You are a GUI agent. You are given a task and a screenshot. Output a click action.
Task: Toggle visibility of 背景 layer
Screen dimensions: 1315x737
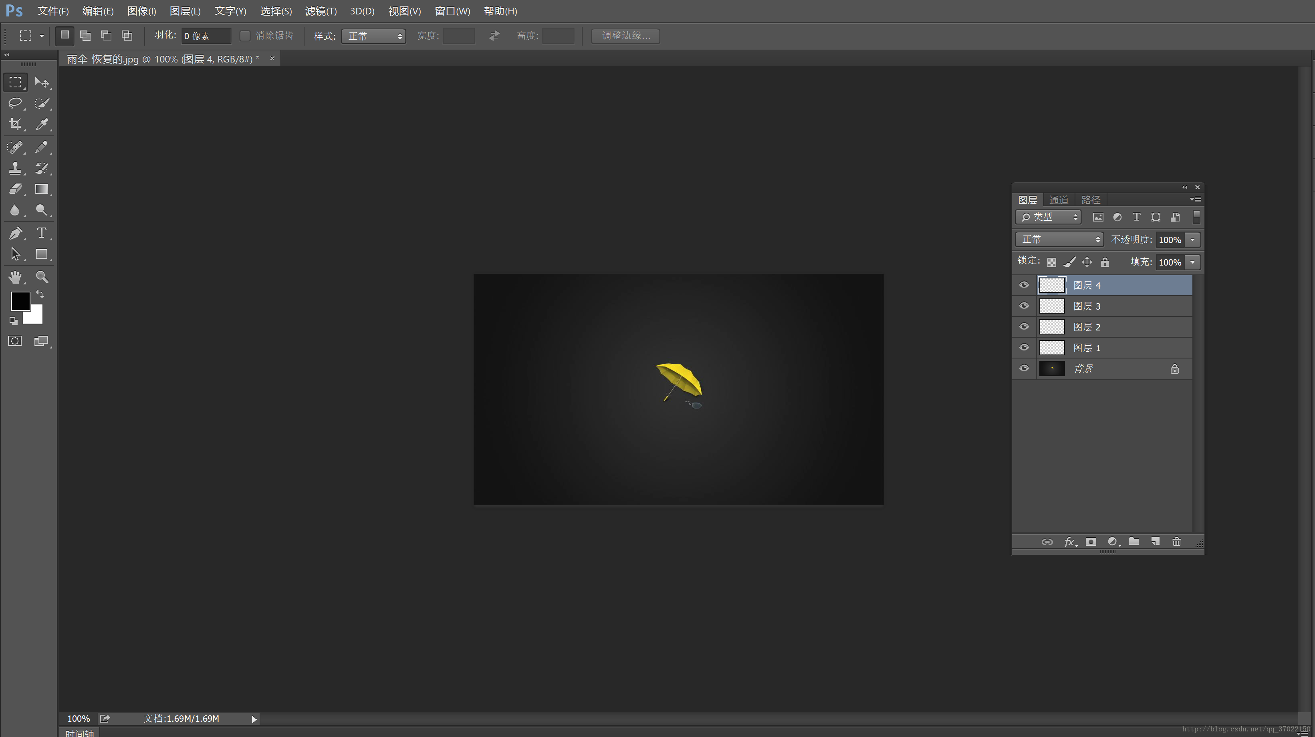pyautogui.click(x=1024, y=368)
